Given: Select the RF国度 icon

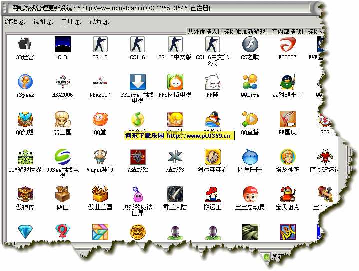Looking at the screenshot, I should point(287,119).
